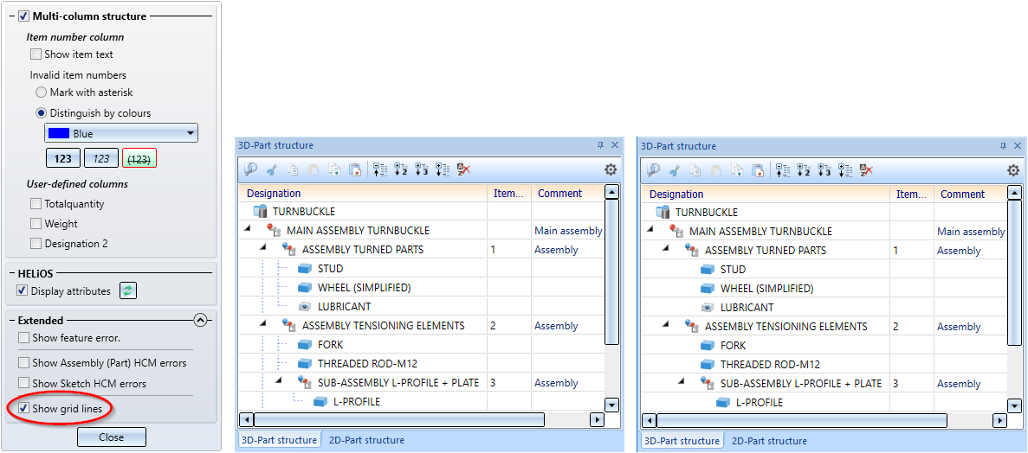Click the Close button
Image resolution: width=1028 pixels, height=453 pixels.
112,437
